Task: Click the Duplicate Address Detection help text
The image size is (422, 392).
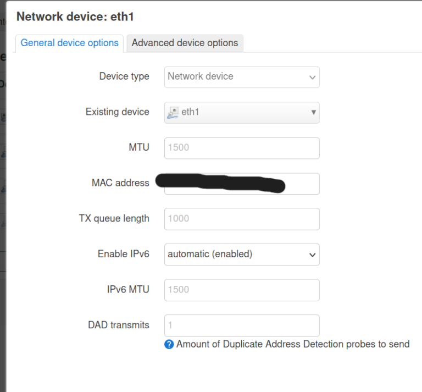Action: (293, 345)
